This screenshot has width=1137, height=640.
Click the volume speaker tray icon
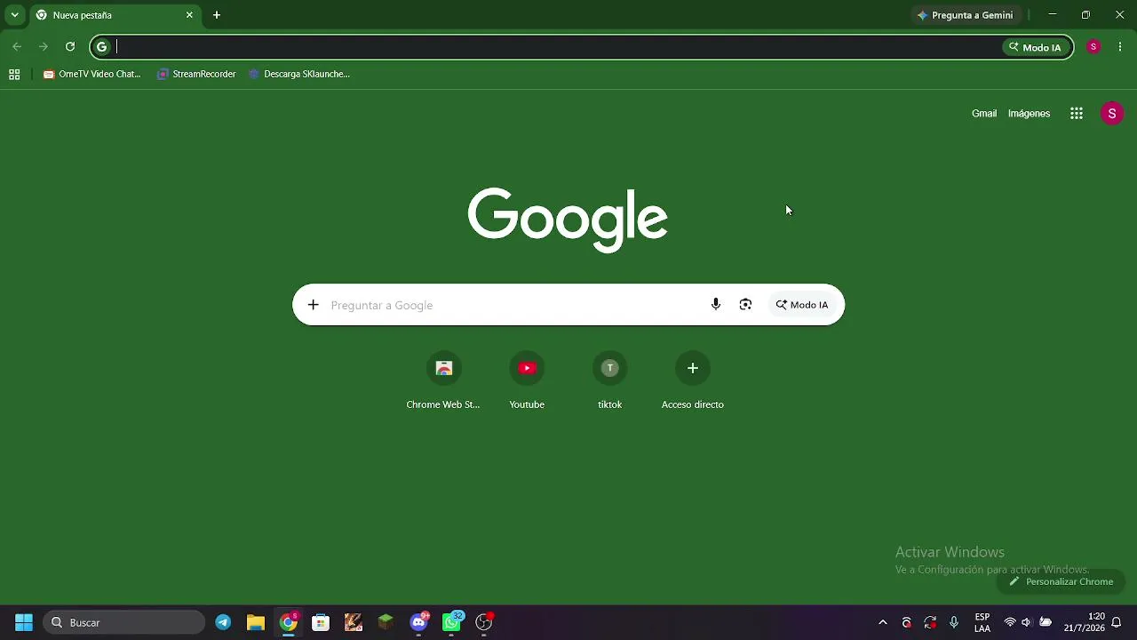point(1027,623)
